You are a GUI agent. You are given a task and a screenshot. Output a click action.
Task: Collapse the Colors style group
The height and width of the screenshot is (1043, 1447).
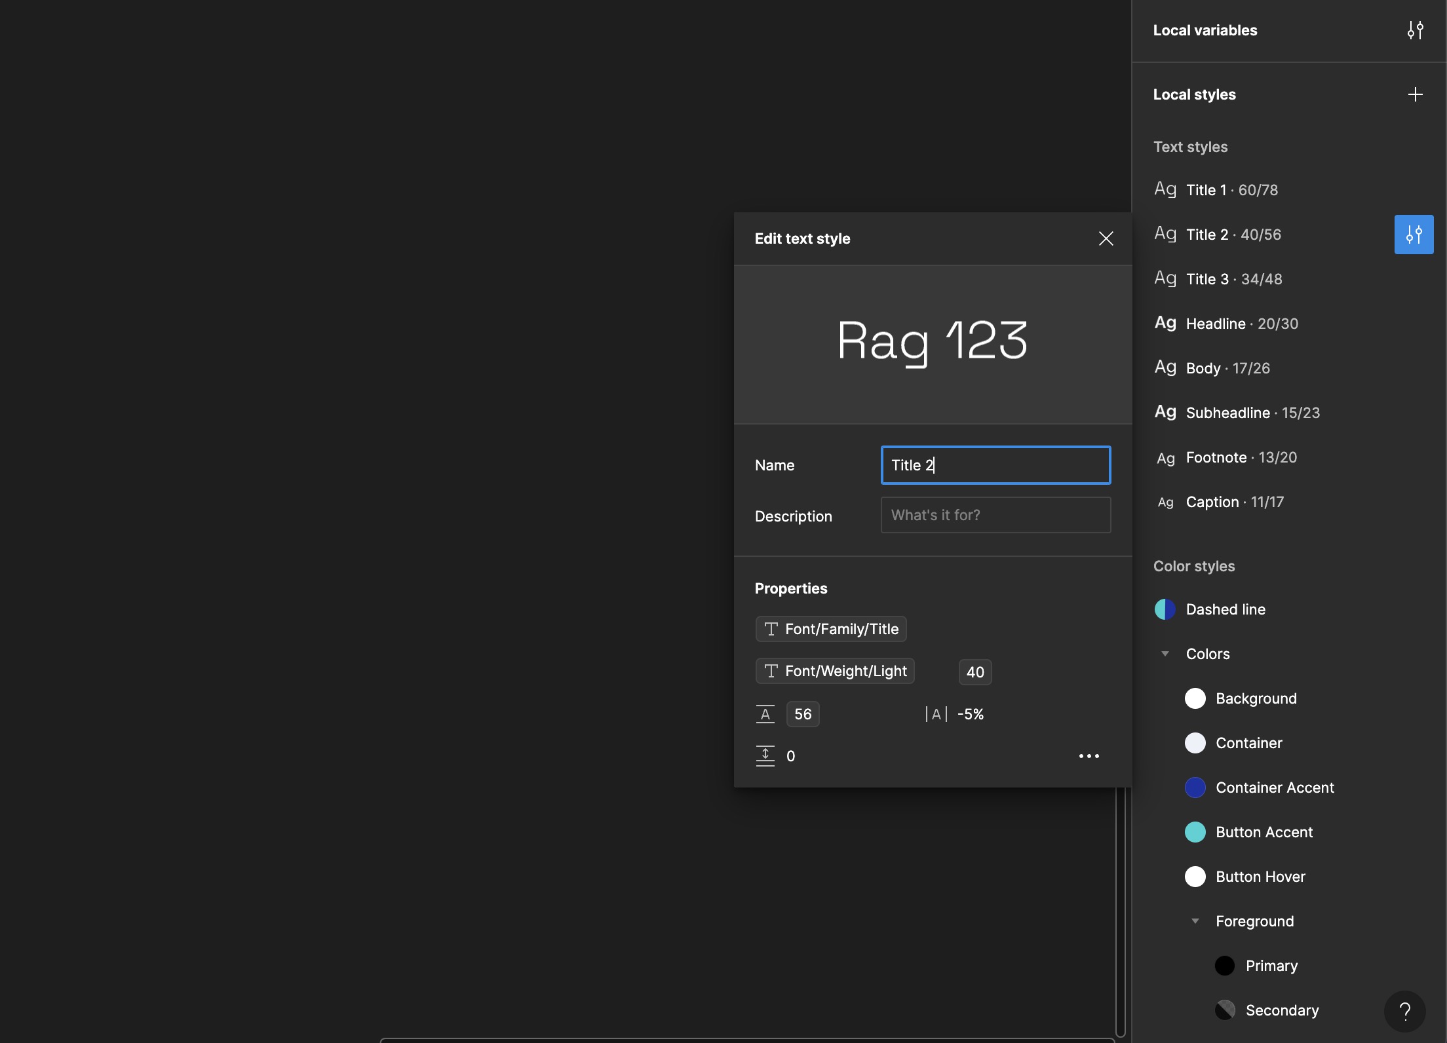(x=1165, y=654)
